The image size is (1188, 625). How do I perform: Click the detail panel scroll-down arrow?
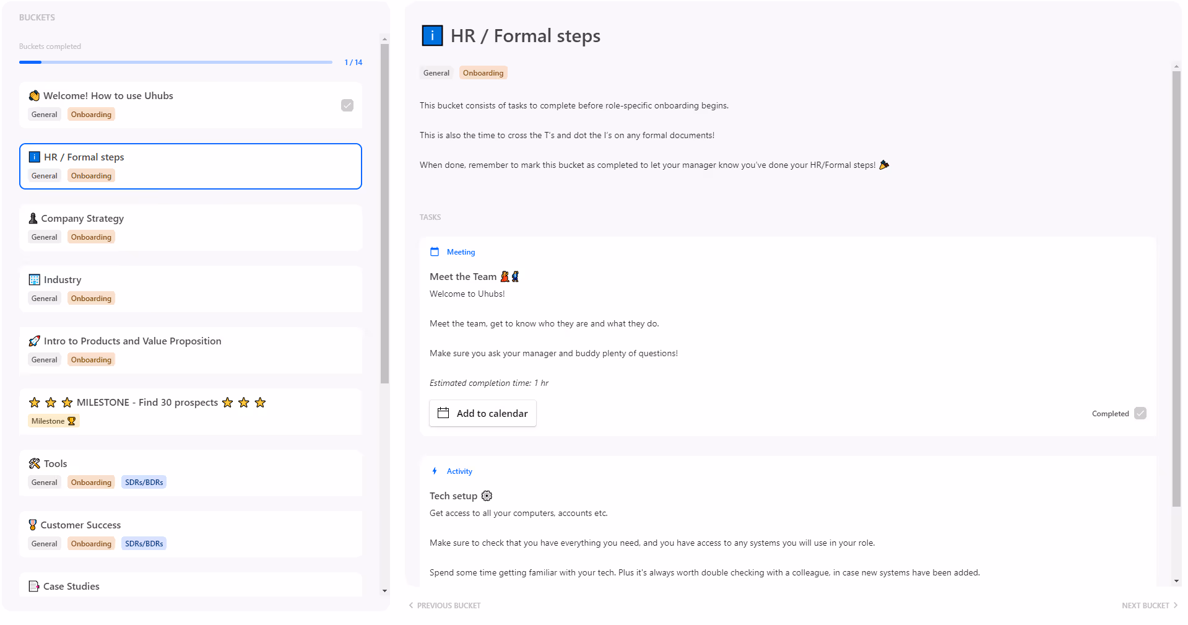[1176, 581]
